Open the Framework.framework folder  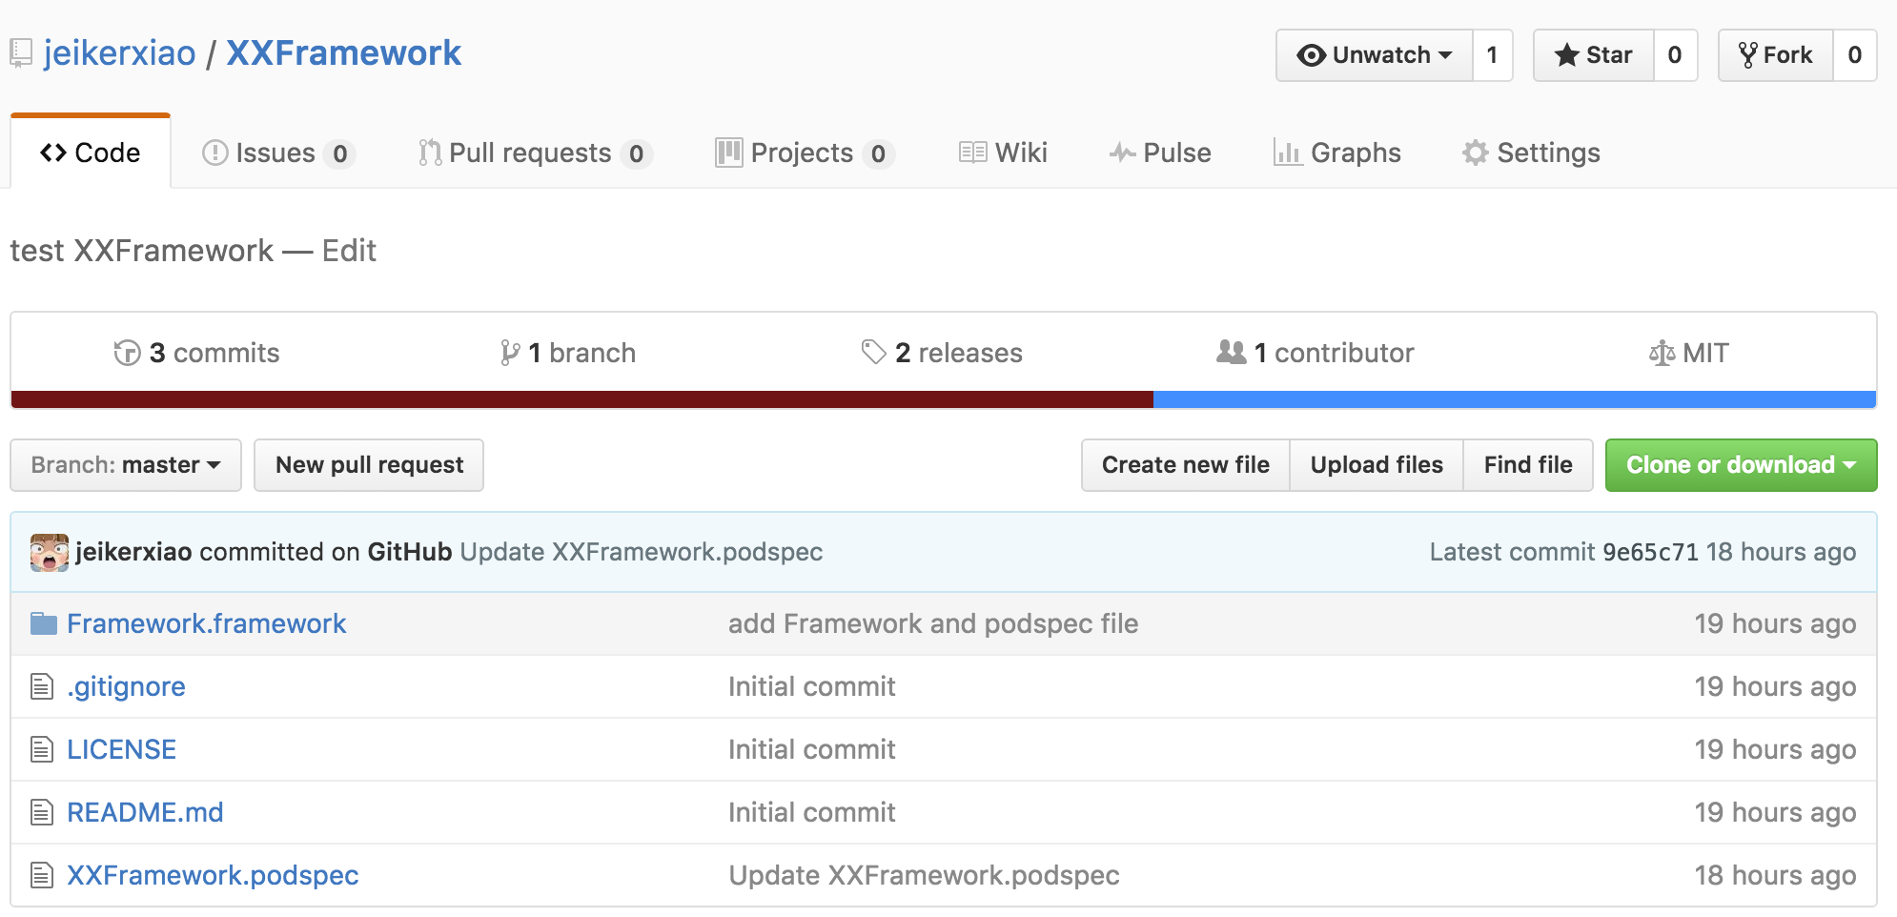click(x=207, y=623)
